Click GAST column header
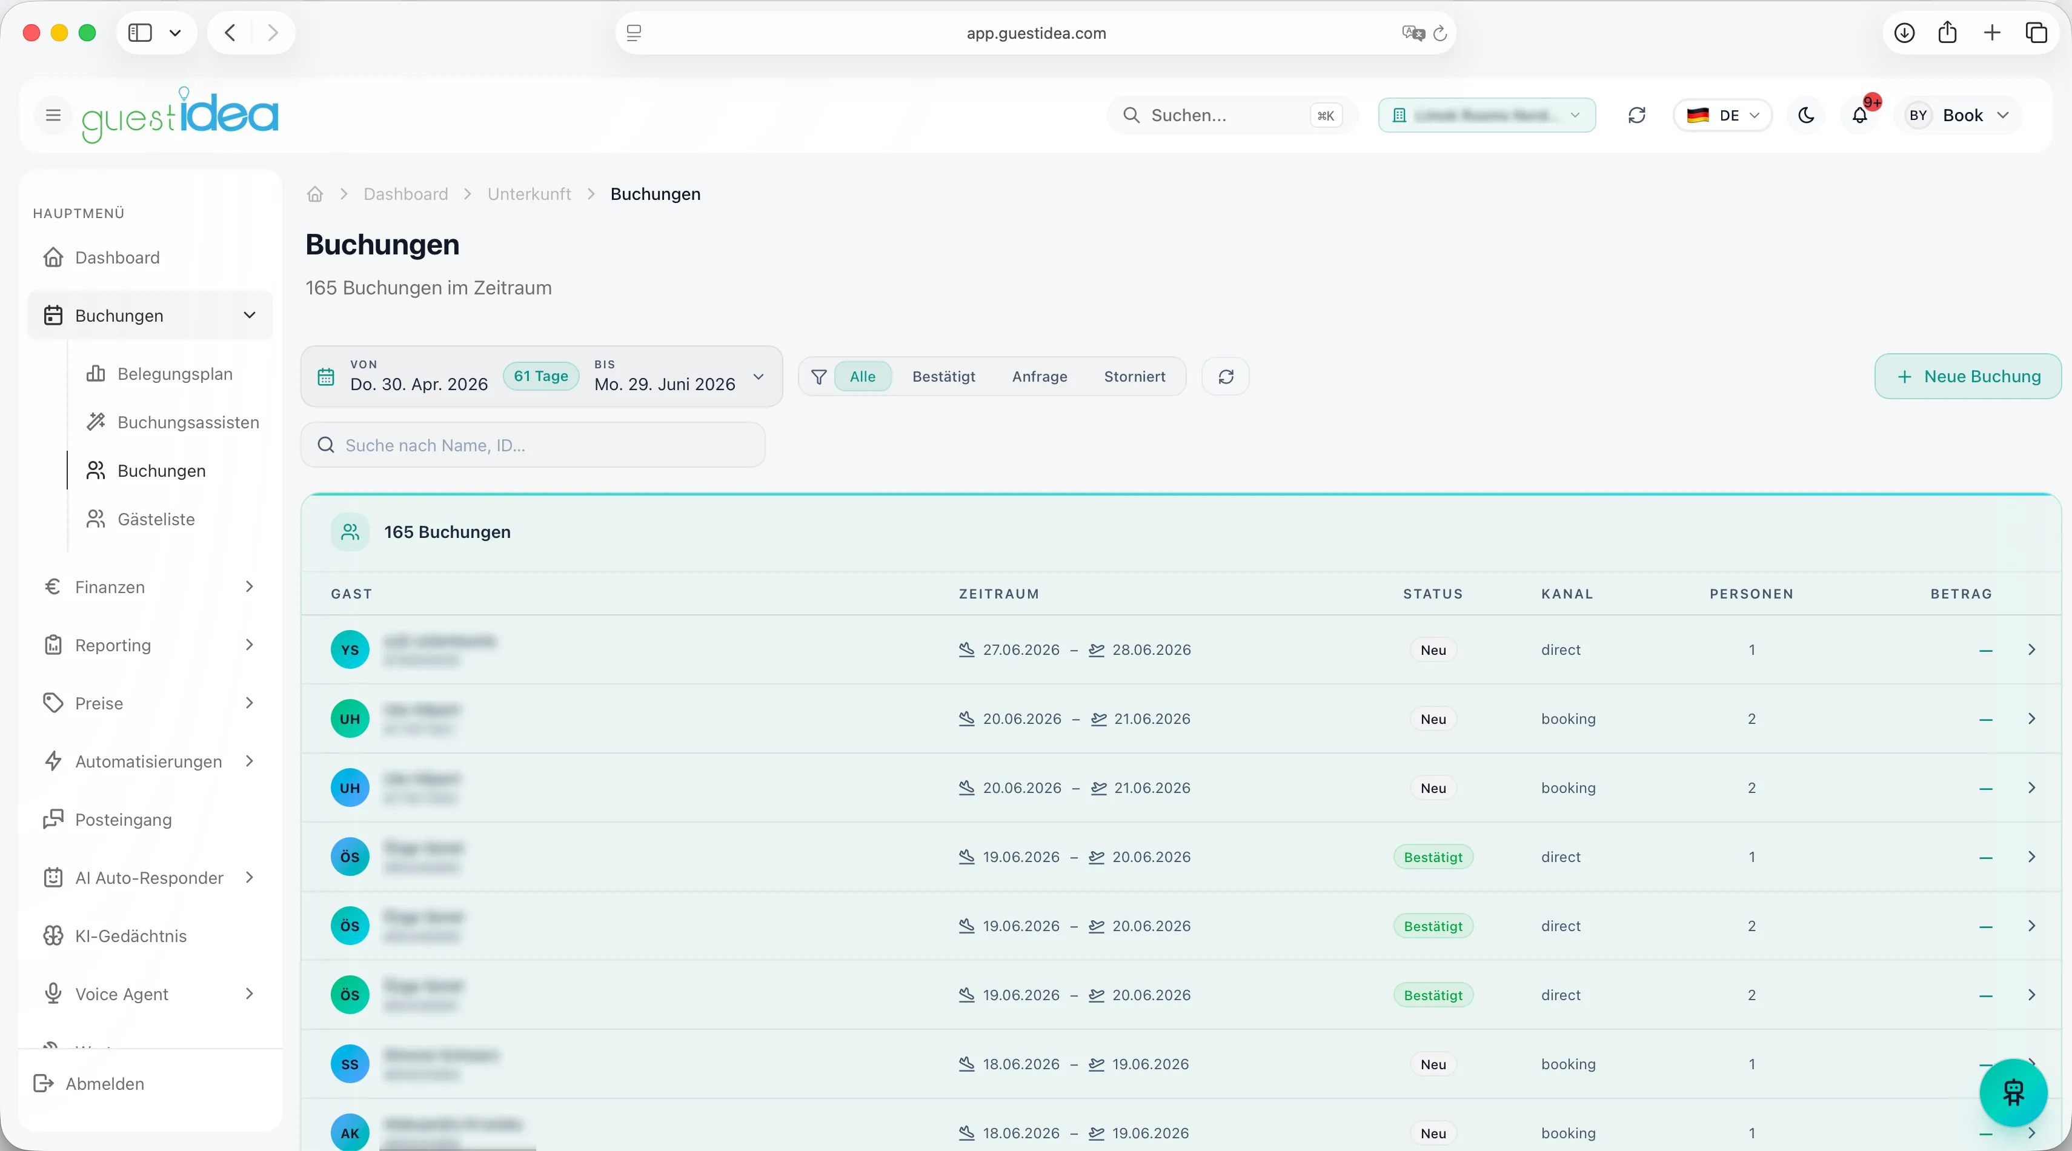 [351, 594]
